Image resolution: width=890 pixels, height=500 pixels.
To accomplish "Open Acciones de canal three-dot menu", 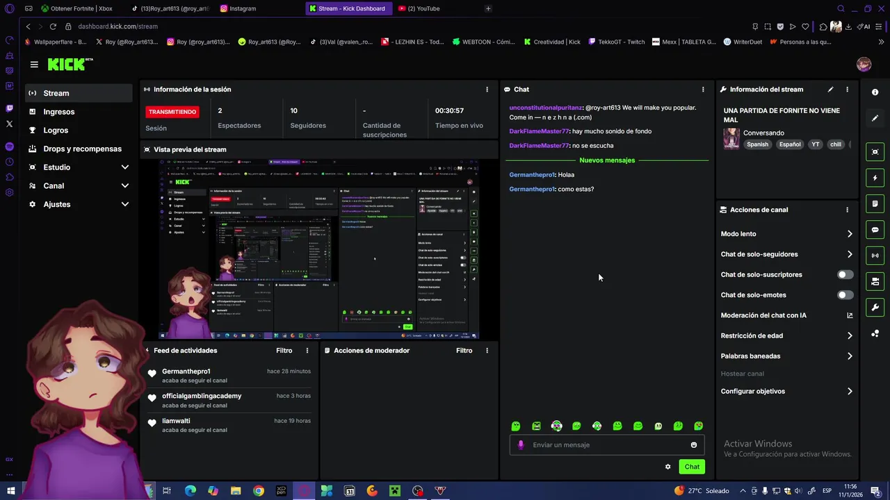I will pos(847,210).
